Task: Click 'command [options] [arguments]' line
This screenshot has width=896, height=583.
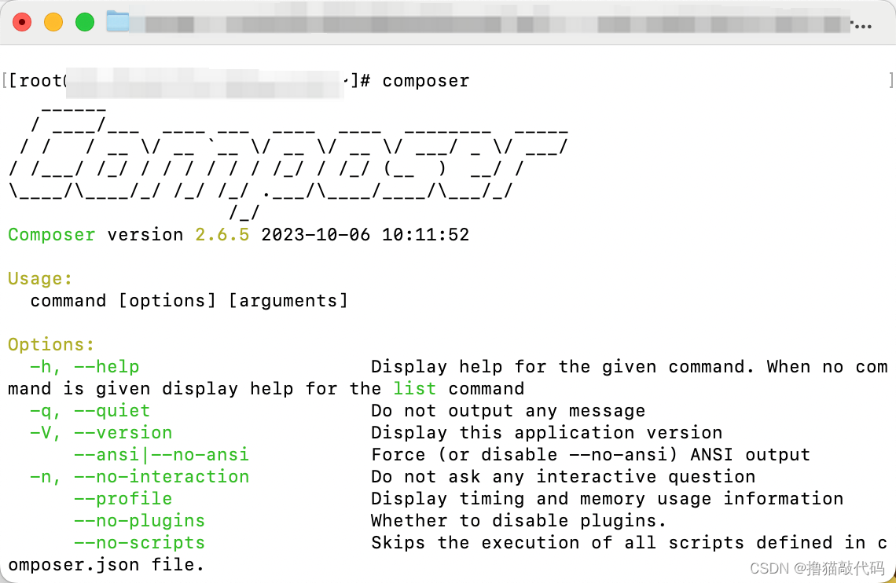Action: click(x=189, y=301)
